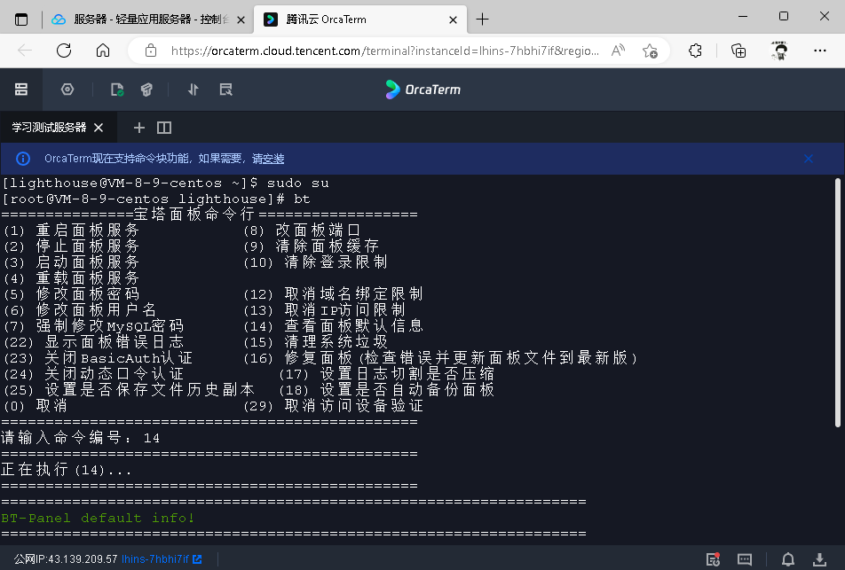Click menu line '(8) 改面板端口'
This screenshot has height=570, width=845.
point(302,230)
